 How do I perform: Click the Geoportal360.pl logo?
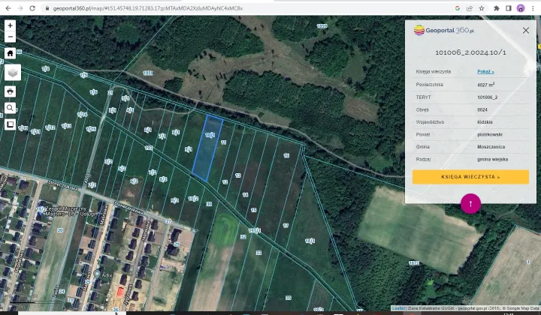444,31
